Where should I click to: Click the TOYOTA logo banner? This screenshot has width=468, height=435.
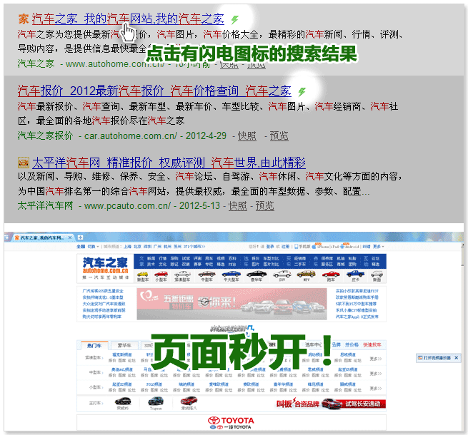pyautogui.click(x=231, y=422)
